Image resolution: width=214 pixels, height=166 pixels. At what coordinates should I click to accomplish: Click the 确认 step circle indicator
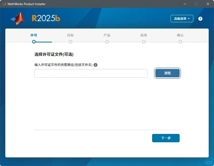click(x=180, y=42)
